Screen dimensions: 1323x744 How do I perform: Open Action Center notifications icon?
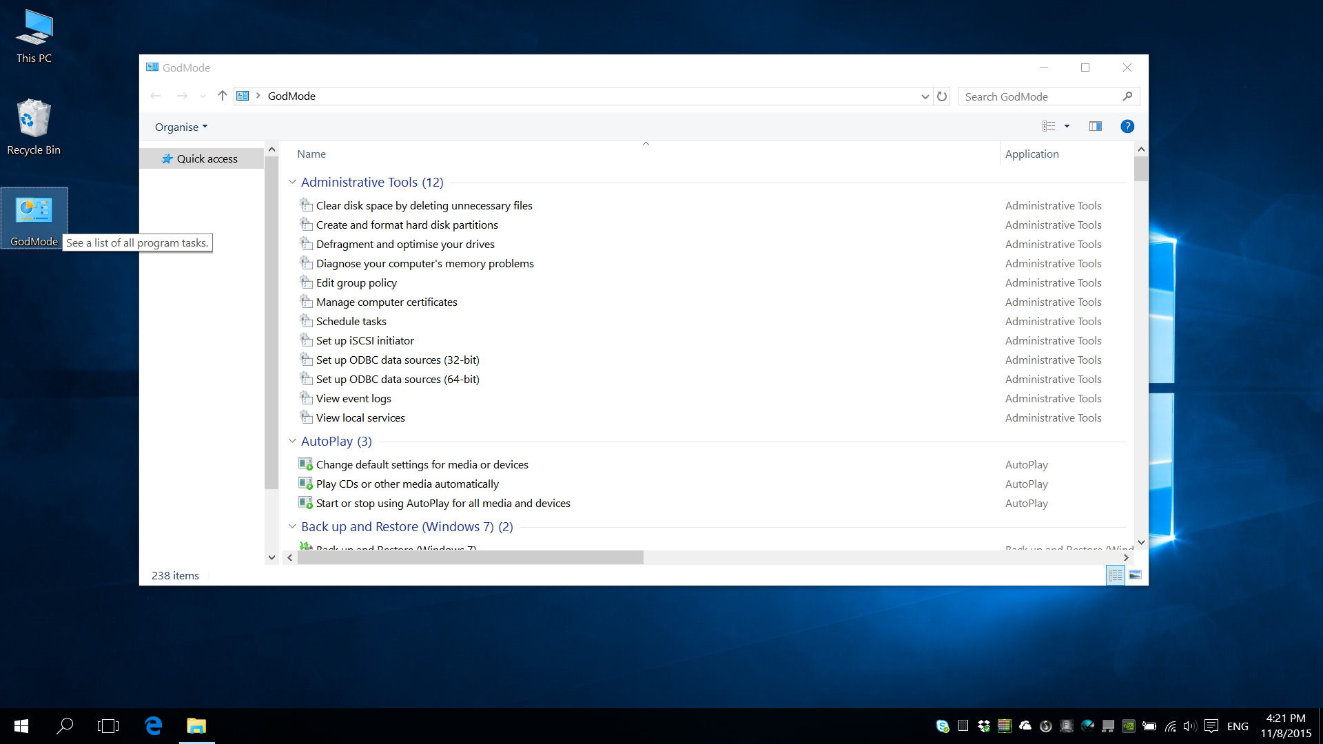point(1211,726)
